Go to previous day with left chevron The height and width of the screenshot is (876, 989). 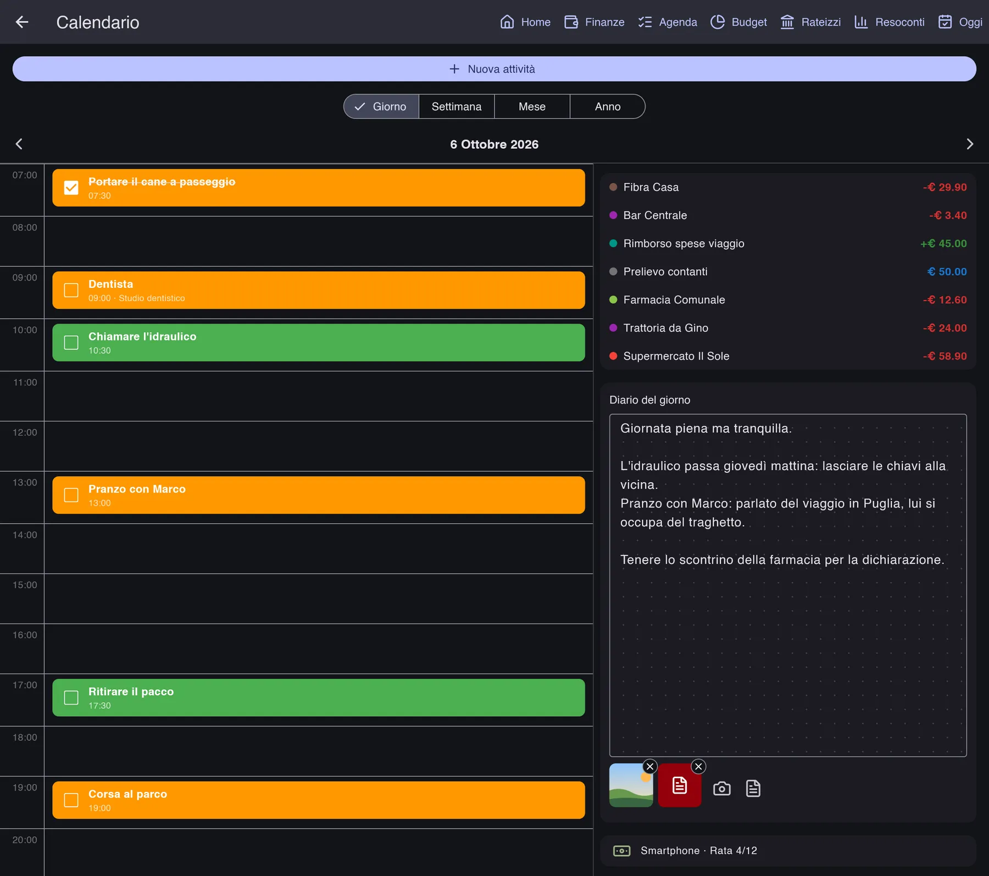pos(19,144)
